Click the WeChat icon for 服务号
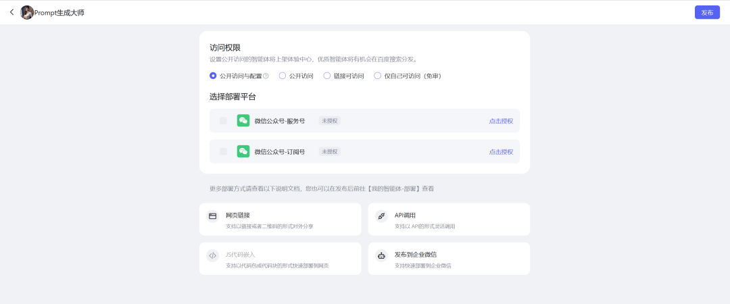Image resolution: width=730 pixels, height=304 pixels. pos(243,120)
